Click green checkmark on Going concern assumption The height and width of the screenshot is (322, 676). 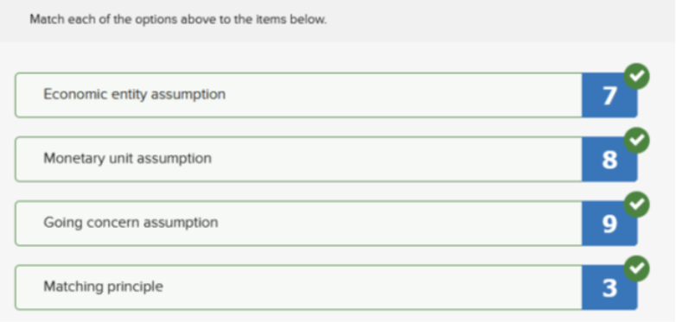coord(637,205)
